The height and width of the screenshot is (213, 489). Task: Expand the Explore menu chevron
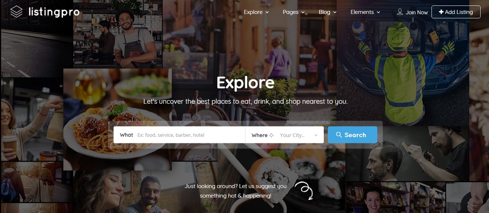(x=267, y=12)
